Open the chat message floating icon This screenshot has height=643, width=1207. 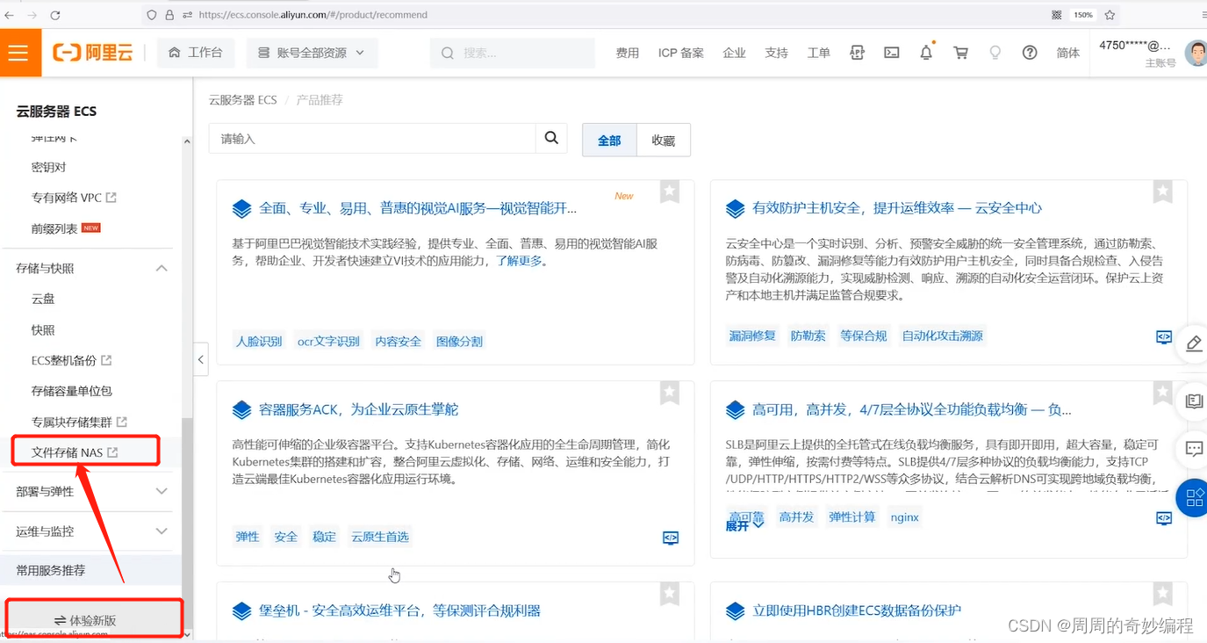(x=1193, y=449)
